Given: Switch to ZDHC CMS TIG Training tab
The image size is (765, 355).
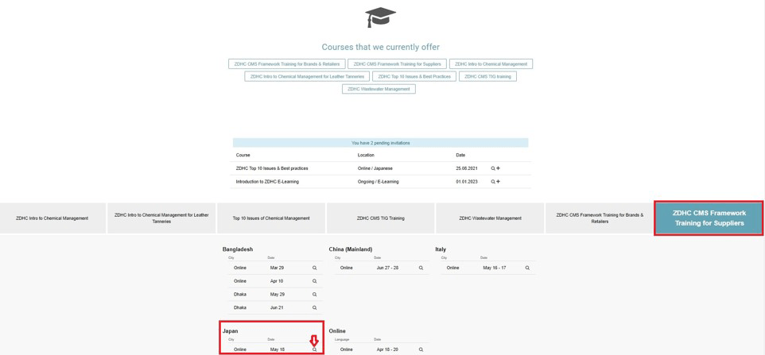Looking at the screenshot, I should [381, 218].
